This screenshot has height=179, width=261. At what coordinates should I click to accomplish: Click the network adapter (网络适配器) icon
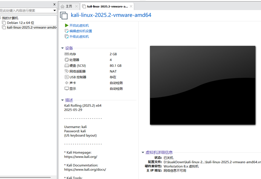click(67, 71)
